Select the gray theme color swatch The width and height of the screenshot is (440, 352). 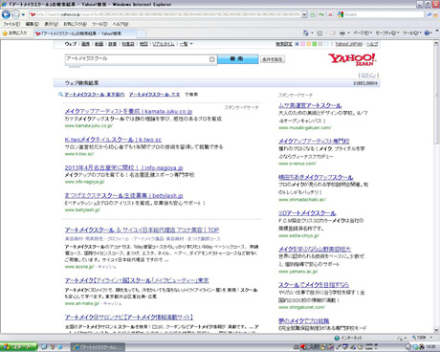(x=320, y=44)
